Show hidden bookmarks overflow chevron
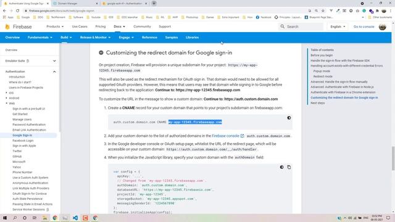 (x=363, y=17)
